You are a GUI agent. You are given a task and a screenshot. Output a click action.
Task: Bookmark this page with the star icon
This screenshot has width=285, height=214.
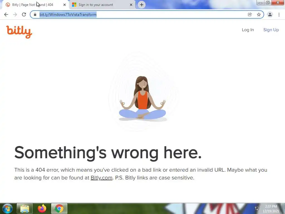coord(259,14)
